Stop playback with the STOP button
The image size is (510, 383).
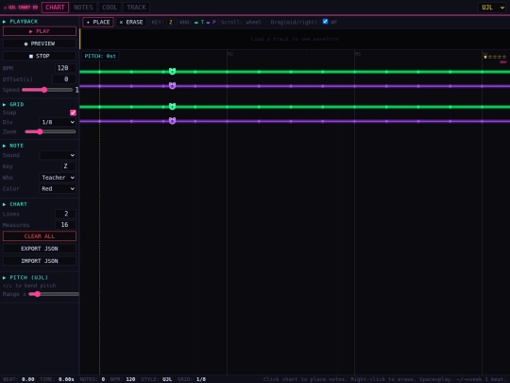click(40, 56)
